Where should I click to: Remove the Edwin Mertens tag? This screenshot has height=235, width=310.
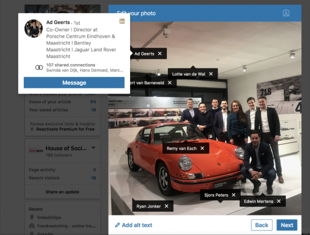(279, 201)
